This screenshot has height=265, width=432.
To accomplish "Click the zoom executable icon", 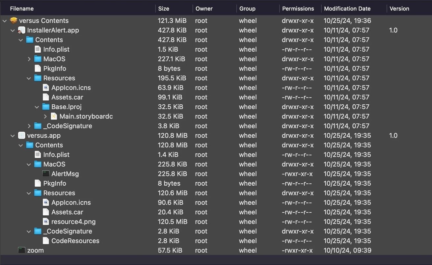I will tap(22, 250).
